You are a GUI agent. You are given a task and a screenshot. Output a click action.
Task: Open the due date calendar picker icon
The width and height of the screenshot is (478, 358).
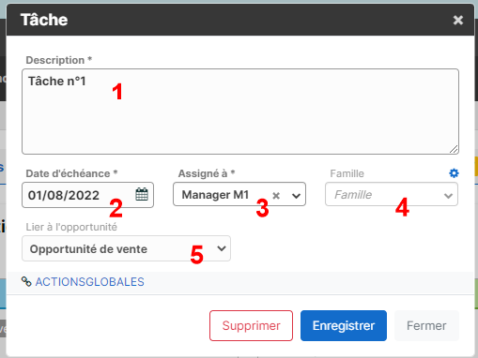(x=142, y=194)
